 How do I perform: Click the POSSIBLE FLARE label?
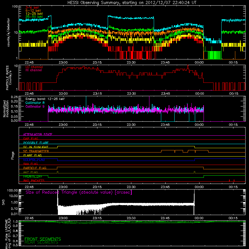pyautogui.click(x=36, y=143)
